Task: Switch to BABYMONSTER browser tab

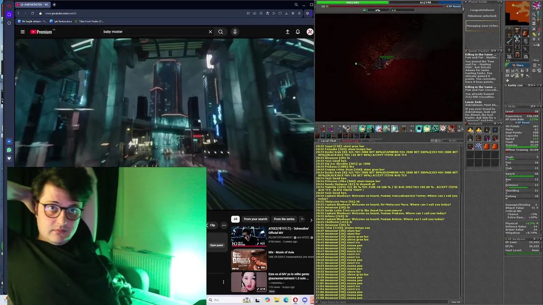Action: coord(33,5)
